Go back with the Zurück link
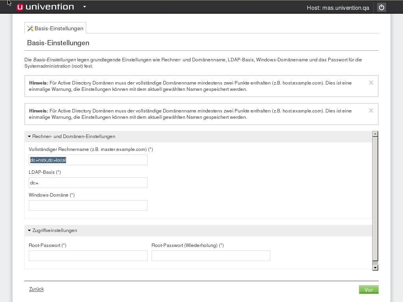 click(36, 289)
